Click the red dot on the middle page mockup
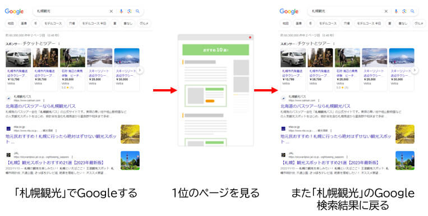Screen dimensions: 428x216 tap(250, 38)
